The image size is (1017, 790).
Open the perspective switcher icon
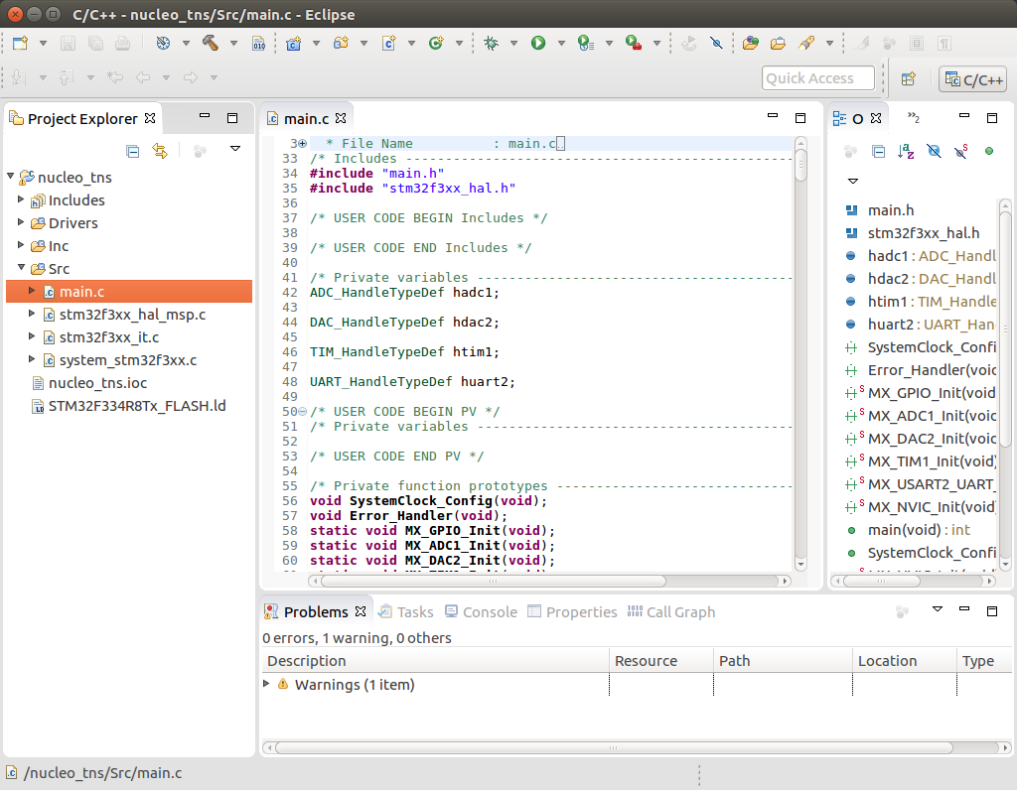coord(908,79)
